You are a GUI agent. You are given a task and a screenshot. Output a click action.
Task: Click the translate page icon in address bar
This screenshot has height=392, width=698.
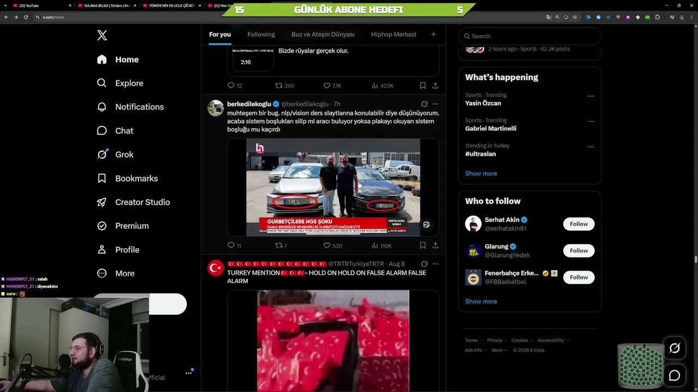[x=549, y=17]
